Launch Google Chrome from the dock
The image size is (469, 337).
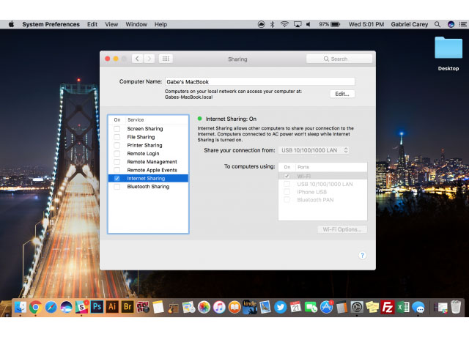[x=35, y=307]
